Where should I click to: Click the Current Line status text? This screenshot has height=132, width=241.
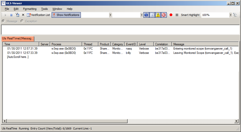point(82,128)
